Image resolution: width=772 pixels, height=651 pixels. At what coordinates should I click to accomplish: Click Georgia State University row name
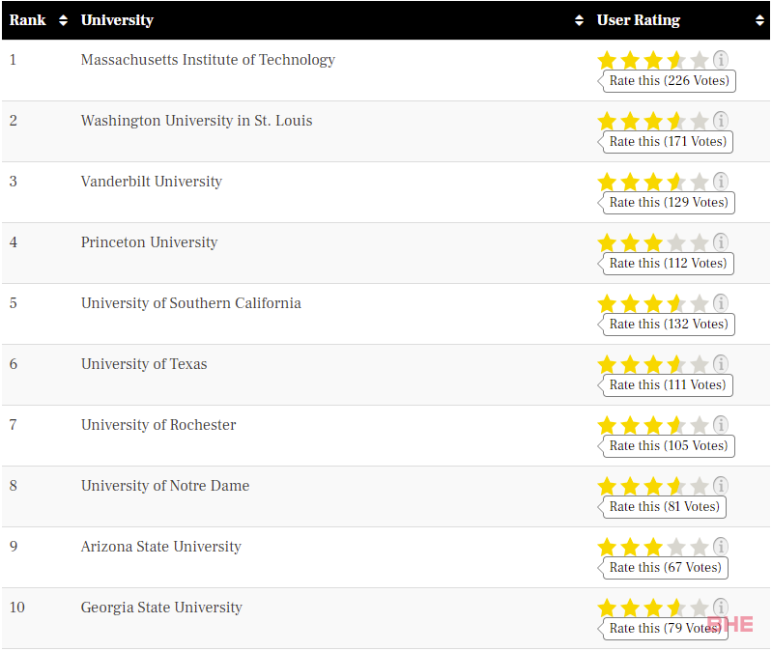(x=161, y=608)
